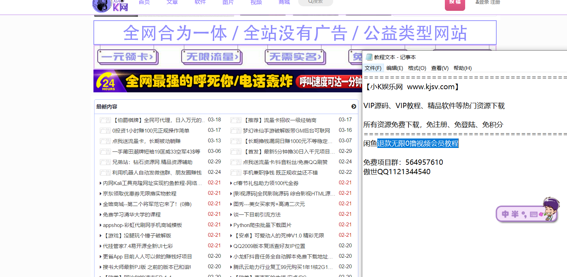Open 点我送流量卡/抖音粉丝/免费QQ刷赞
Image resolution: width=567 pixels, height=277 pixels.
285,162
